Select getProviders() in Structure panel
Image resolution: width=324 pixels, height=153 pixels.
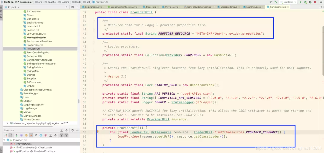pos(36,151)
